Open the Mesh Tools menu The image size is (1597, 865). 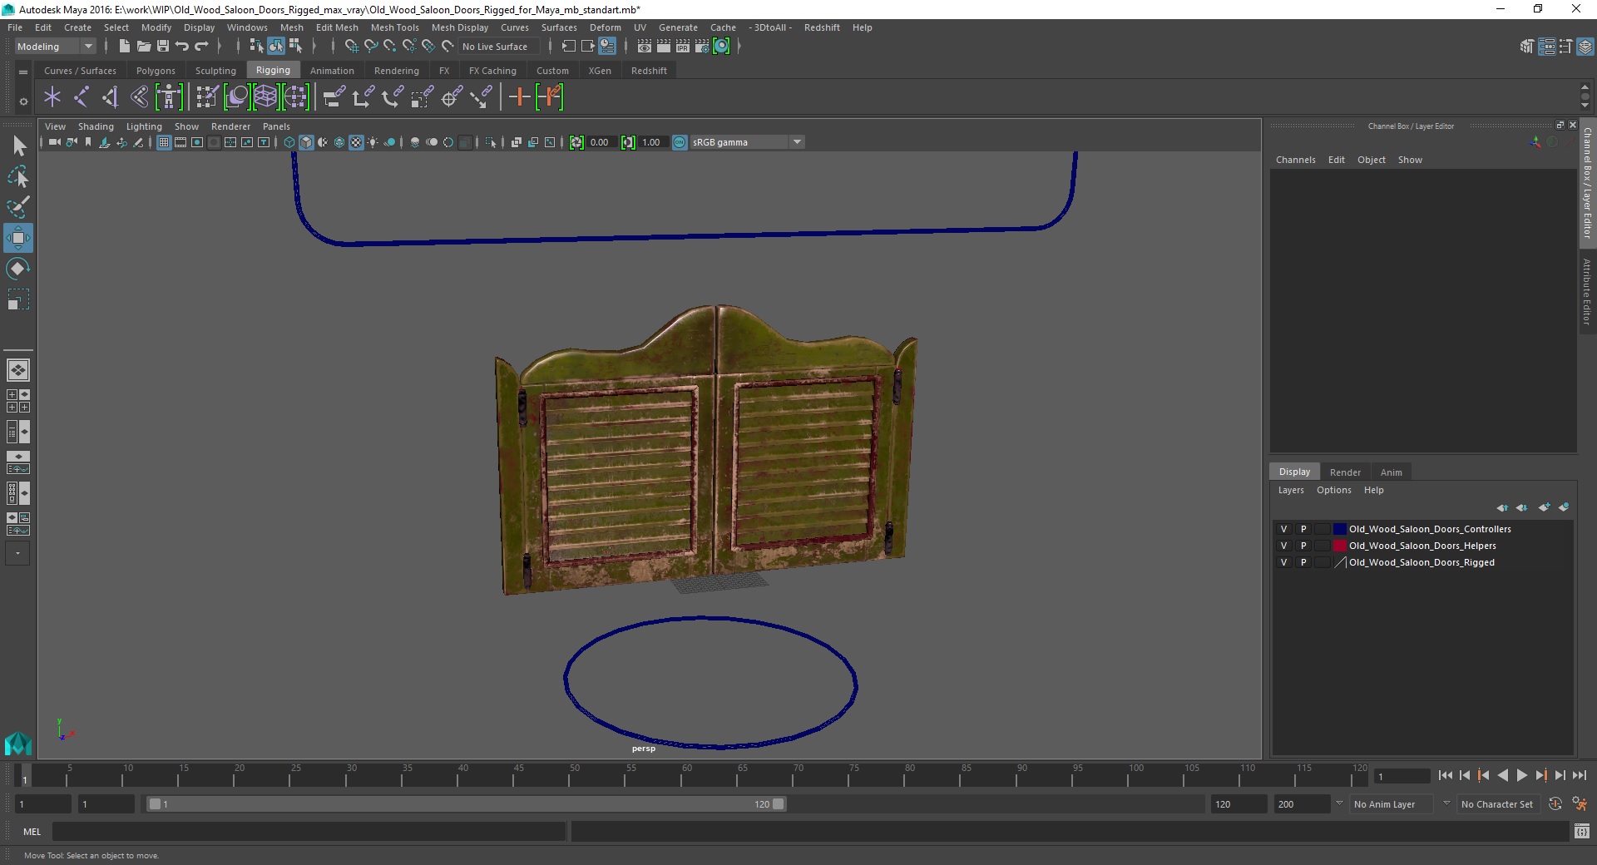point(394,27)
